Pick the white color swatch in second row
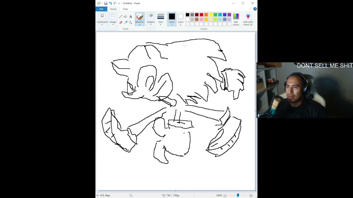Viewport: 353px width, 198px height. coord(188,20)
